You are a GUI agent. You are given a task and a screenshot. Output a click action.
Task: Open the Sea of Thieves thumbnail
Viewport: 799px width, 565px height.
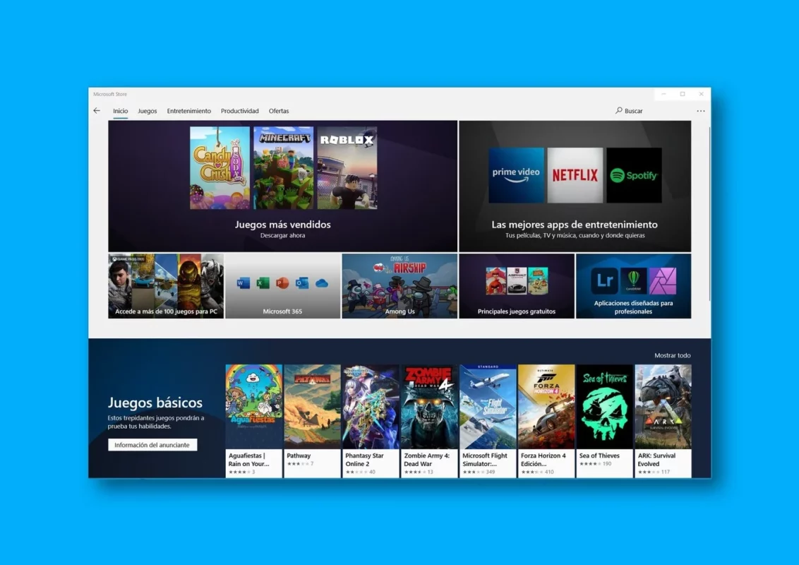pos(603,405)
